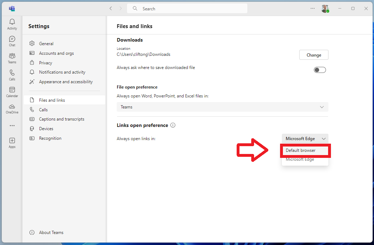Open Recognition settings
Viewport: 374px width, 245px height.
pos(64,138)
